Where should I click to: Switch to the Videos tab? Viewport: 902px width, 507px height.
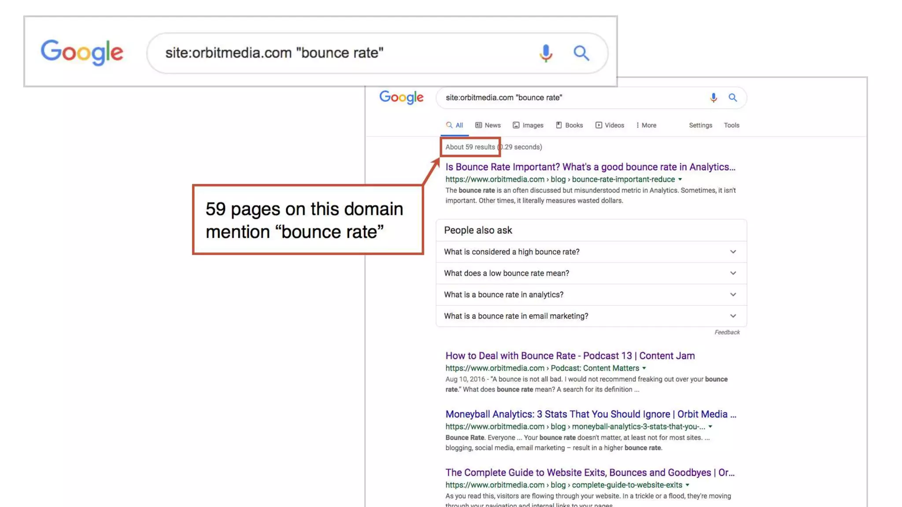610,125
